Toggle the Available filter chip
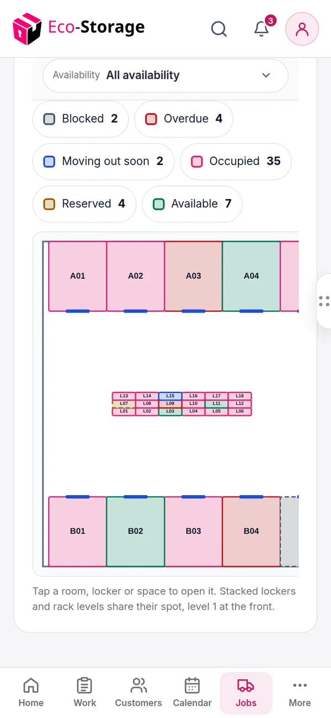The image size is (331, 718). click(x=192, y=204)
